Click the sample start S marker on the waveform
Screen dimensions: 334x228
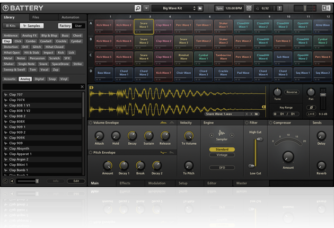coord(91,87)
